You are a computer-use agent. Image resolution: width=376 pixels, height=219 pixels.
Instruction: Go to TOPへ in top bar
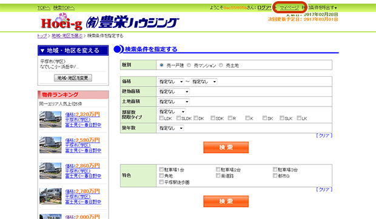coord(44,8)
